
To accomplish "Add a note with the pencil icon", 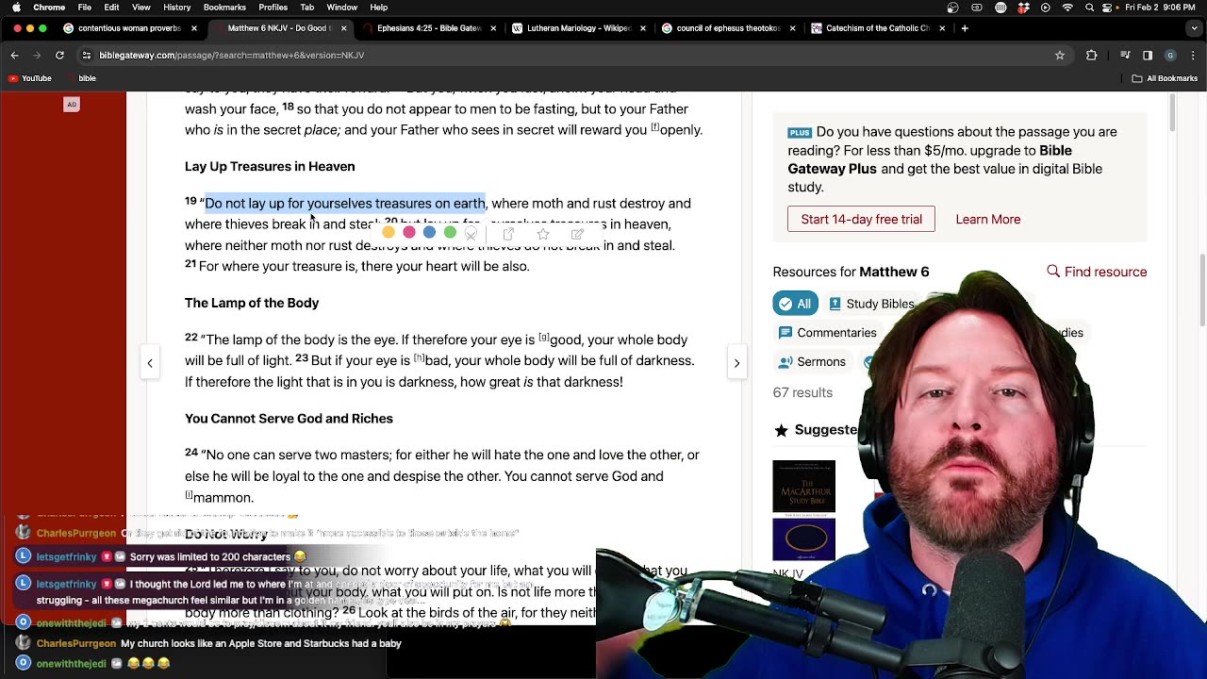I will click(x=577, y=233).
